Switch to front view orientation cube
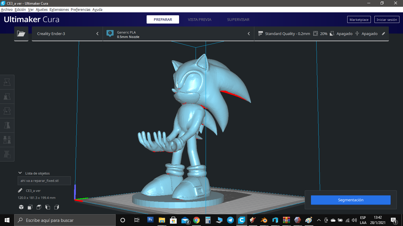403x226 pixels. (x=30, y=207)
